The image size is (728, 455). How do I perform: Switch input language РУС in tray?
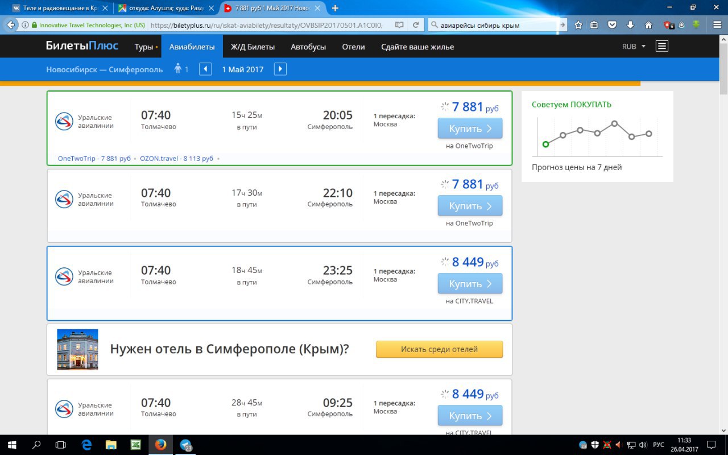point(658,445)
